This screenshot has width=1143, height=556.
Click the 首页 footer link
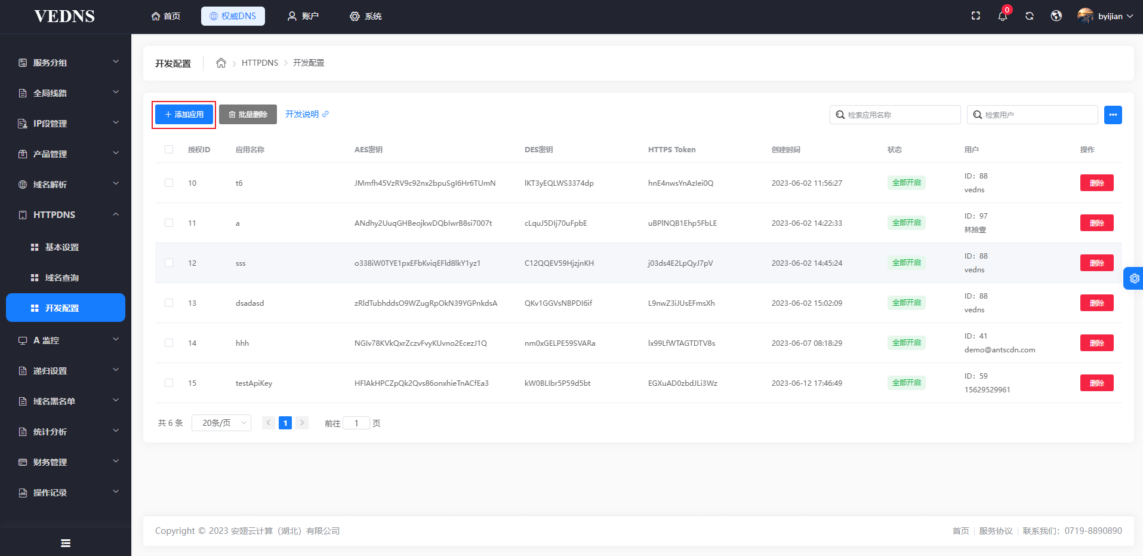[x=961, y=531]
